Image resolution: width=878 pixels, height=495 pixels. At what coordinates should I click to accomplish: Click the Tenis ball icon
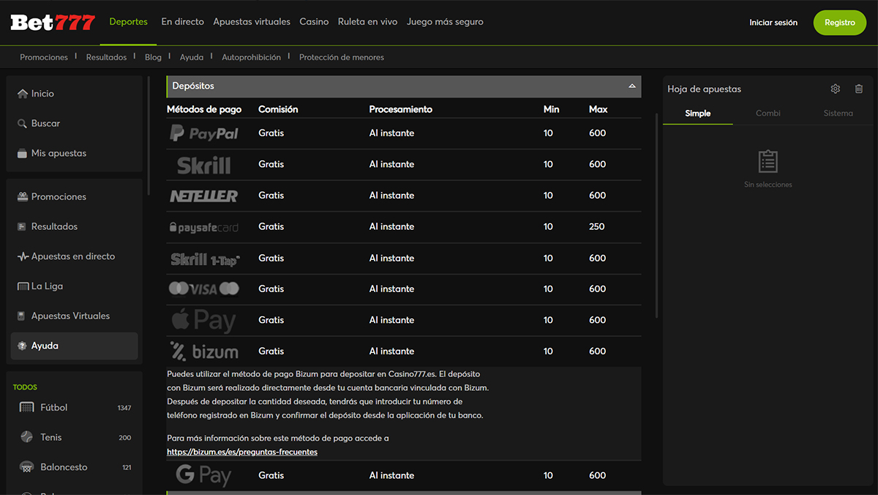point(27,437)
